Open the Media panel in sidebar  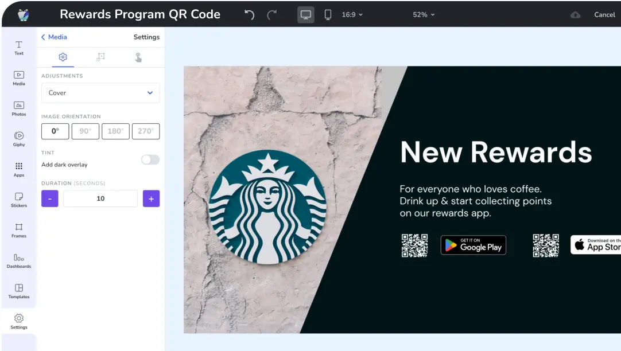tap(18, 79)
